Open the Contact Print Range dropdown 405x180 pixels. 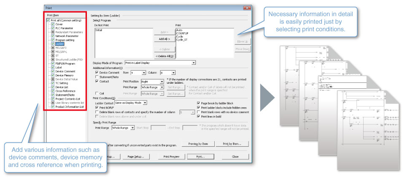[x=162, y=87]
